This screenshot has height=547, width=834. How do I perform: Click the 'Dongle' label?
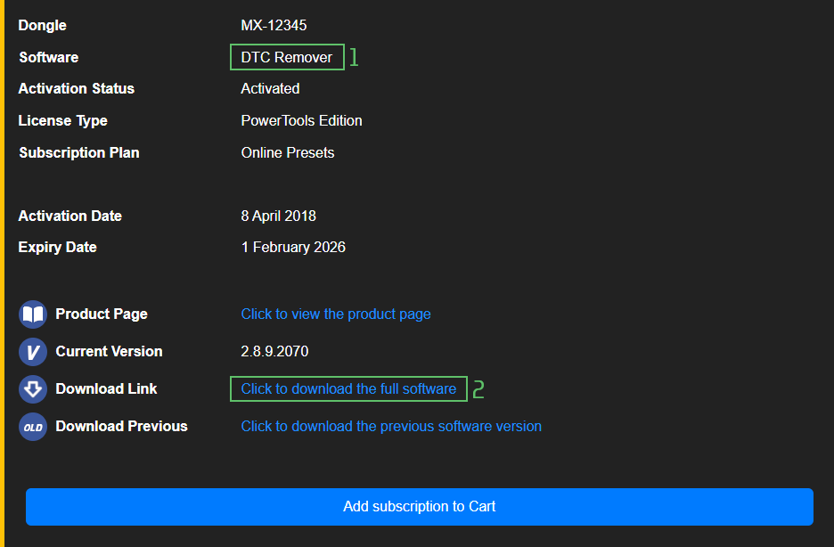(x=43, y=25)
